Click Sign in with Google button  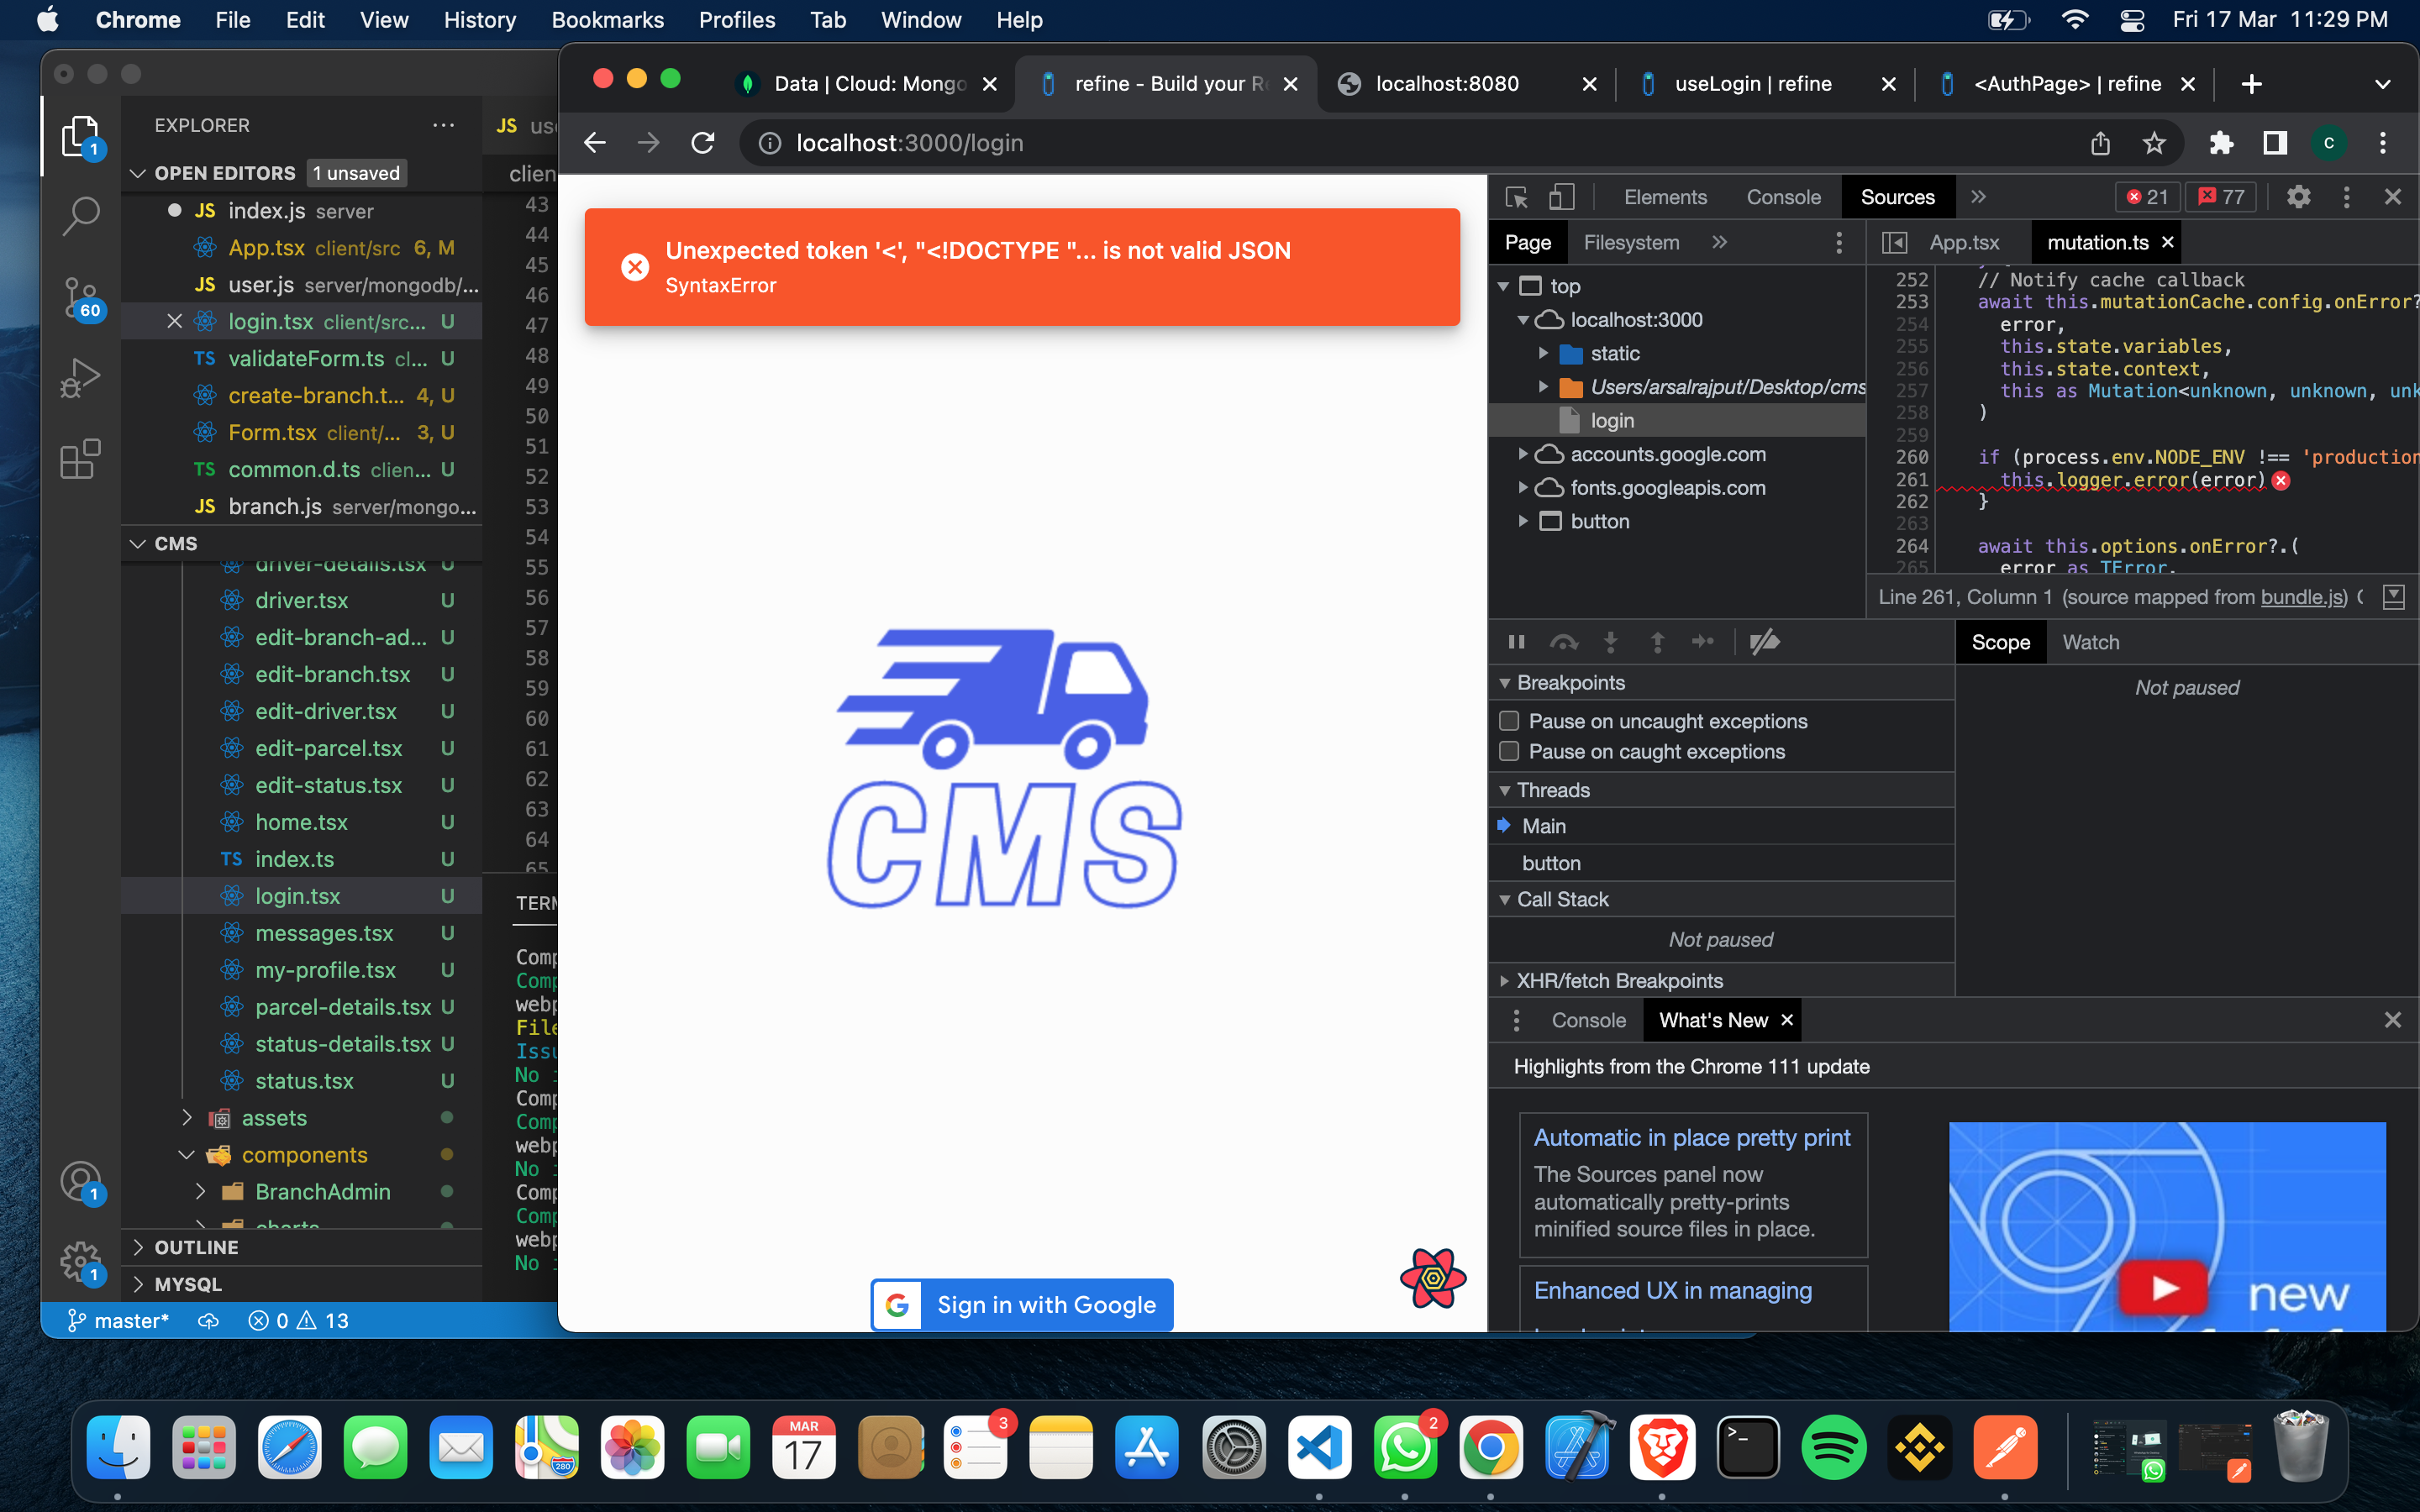(1022, 1304)
